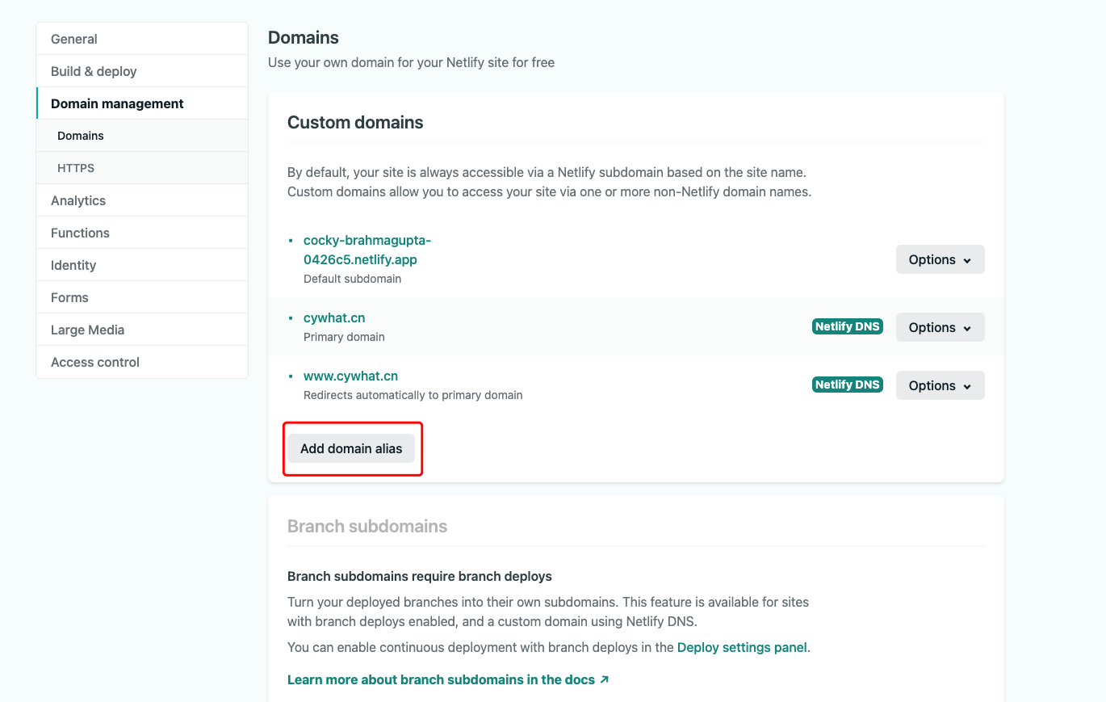Screen dimensions: 1106x702
Task: Open the www.cywhat.cn domain link
Action: click(x=350, y=376)
